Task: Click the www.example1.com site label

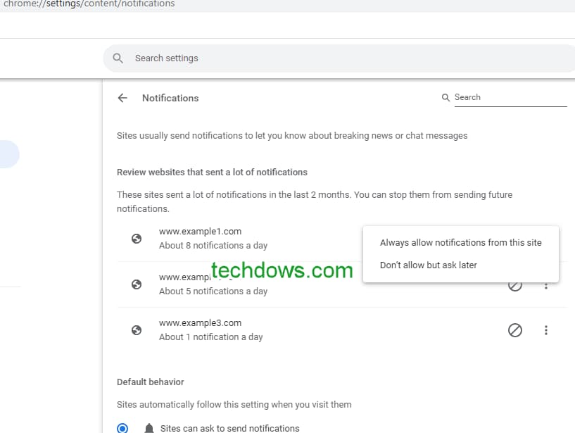Action: coord(200,231)
